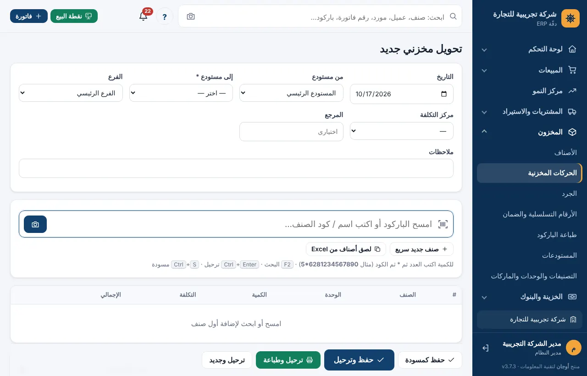Click the cash icon next to الخزينة والبنوك

[572, 297]
